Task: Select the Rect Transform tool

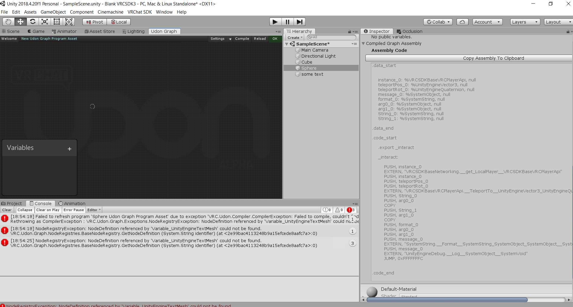Action: 57,22
